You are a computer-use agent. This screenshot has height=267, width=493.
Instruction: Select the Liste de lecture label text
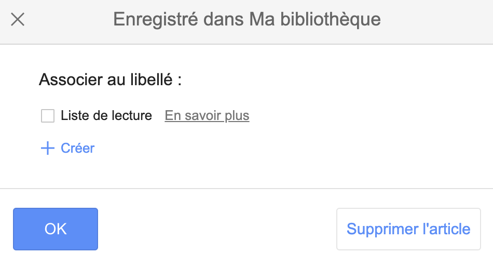pyautogui.click(x=106, y=116)
